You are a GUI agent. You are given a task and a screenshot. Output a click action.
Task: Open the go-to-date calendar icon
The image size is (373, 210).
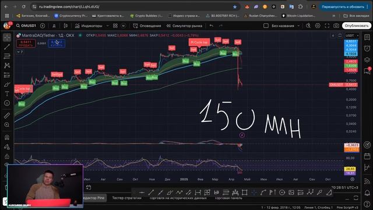tap(89, 187)
